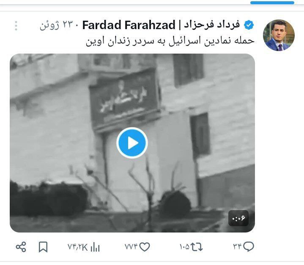This screenshot has width=304, height=265.
Task: Select the blue underlined active tab
Action: pos(272,3)
